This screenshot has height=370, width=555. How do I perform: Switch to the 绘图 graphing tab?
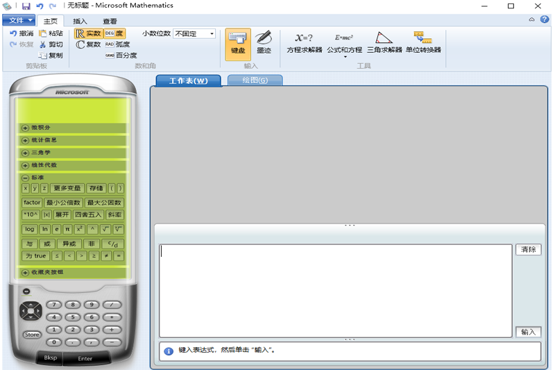pyautogui.click(x=255, y=80)
